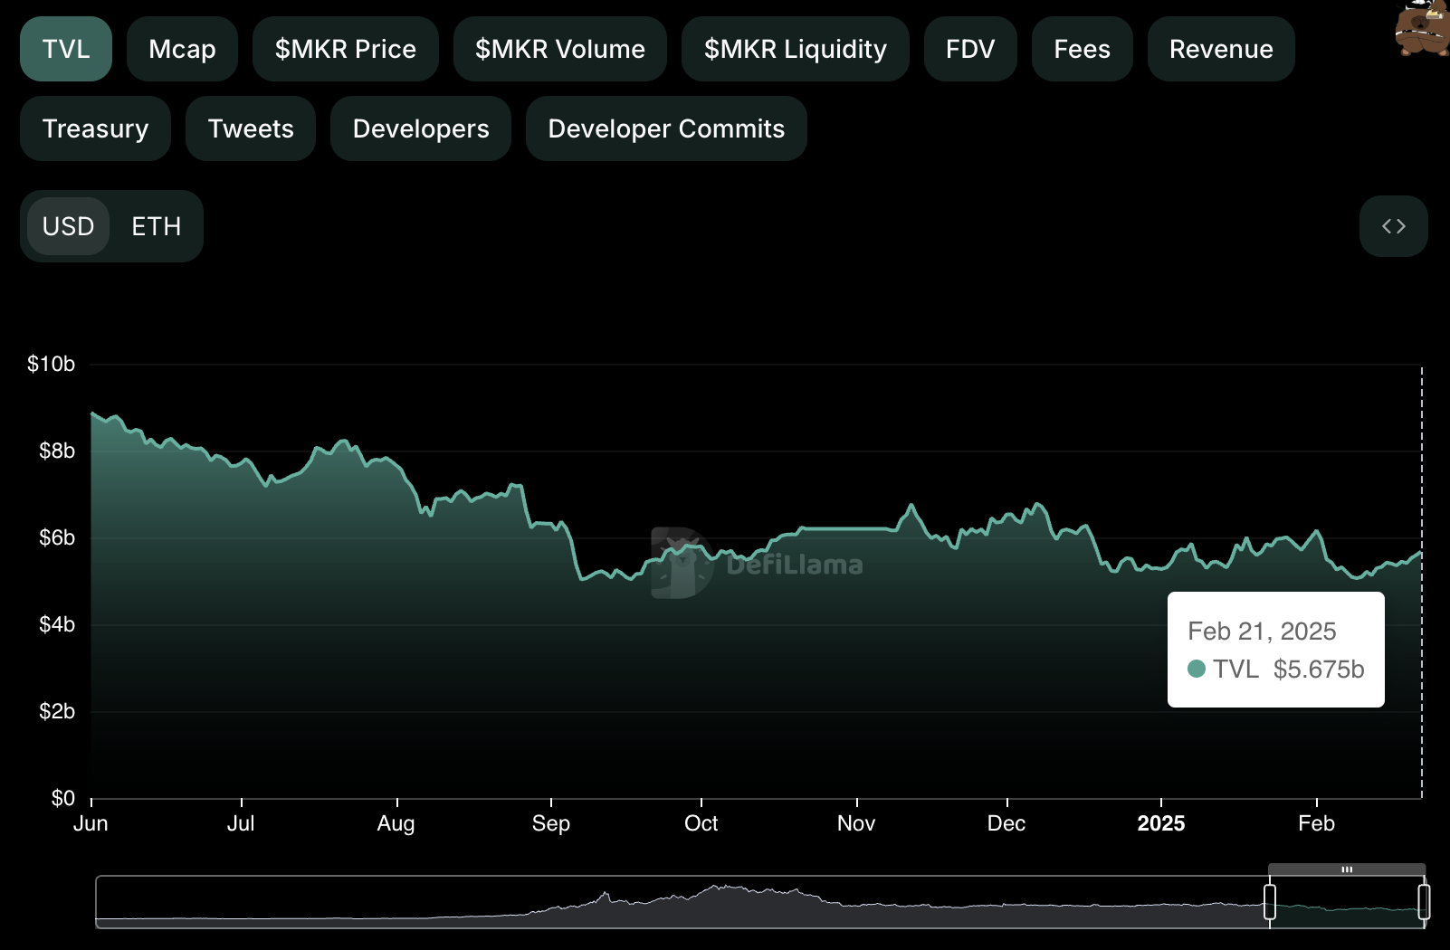Toggle the TVL metric chip
Screen dimensions: 1450x950
66,49
